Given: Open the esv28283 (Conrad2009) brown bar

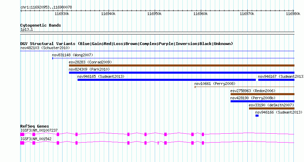Looking at the screenshot, I should click(x=182, y=65).
